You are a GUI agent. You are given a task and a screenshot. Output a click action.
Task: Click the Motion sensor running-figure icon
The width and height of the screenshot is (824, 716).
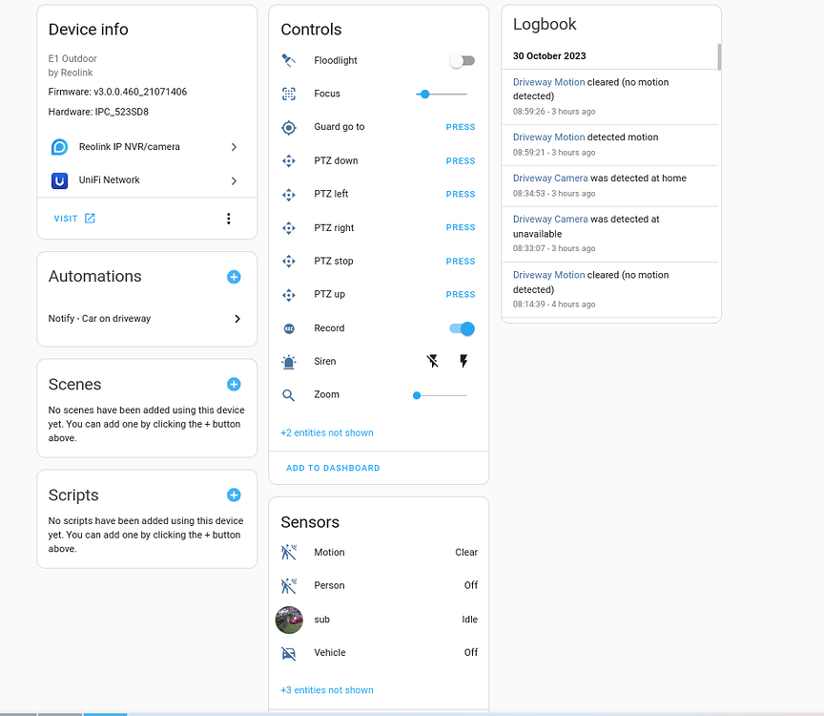click(288, 552)
